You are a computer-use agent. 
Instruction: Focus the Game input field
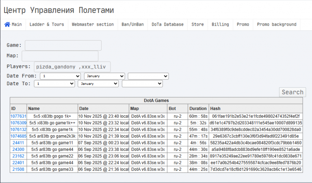click(63, 45)
